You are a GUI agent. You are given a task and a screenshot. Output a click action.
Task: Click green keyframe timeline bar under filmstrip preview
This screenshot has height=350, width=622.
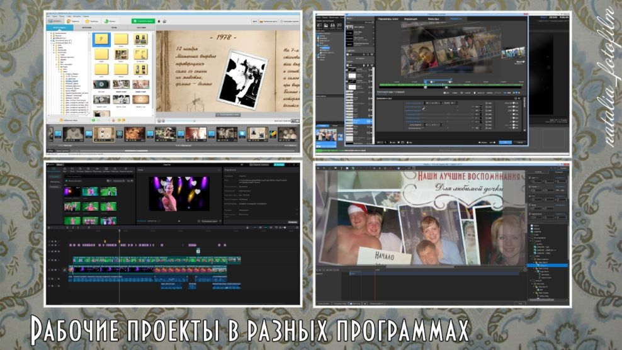[451, 86]
